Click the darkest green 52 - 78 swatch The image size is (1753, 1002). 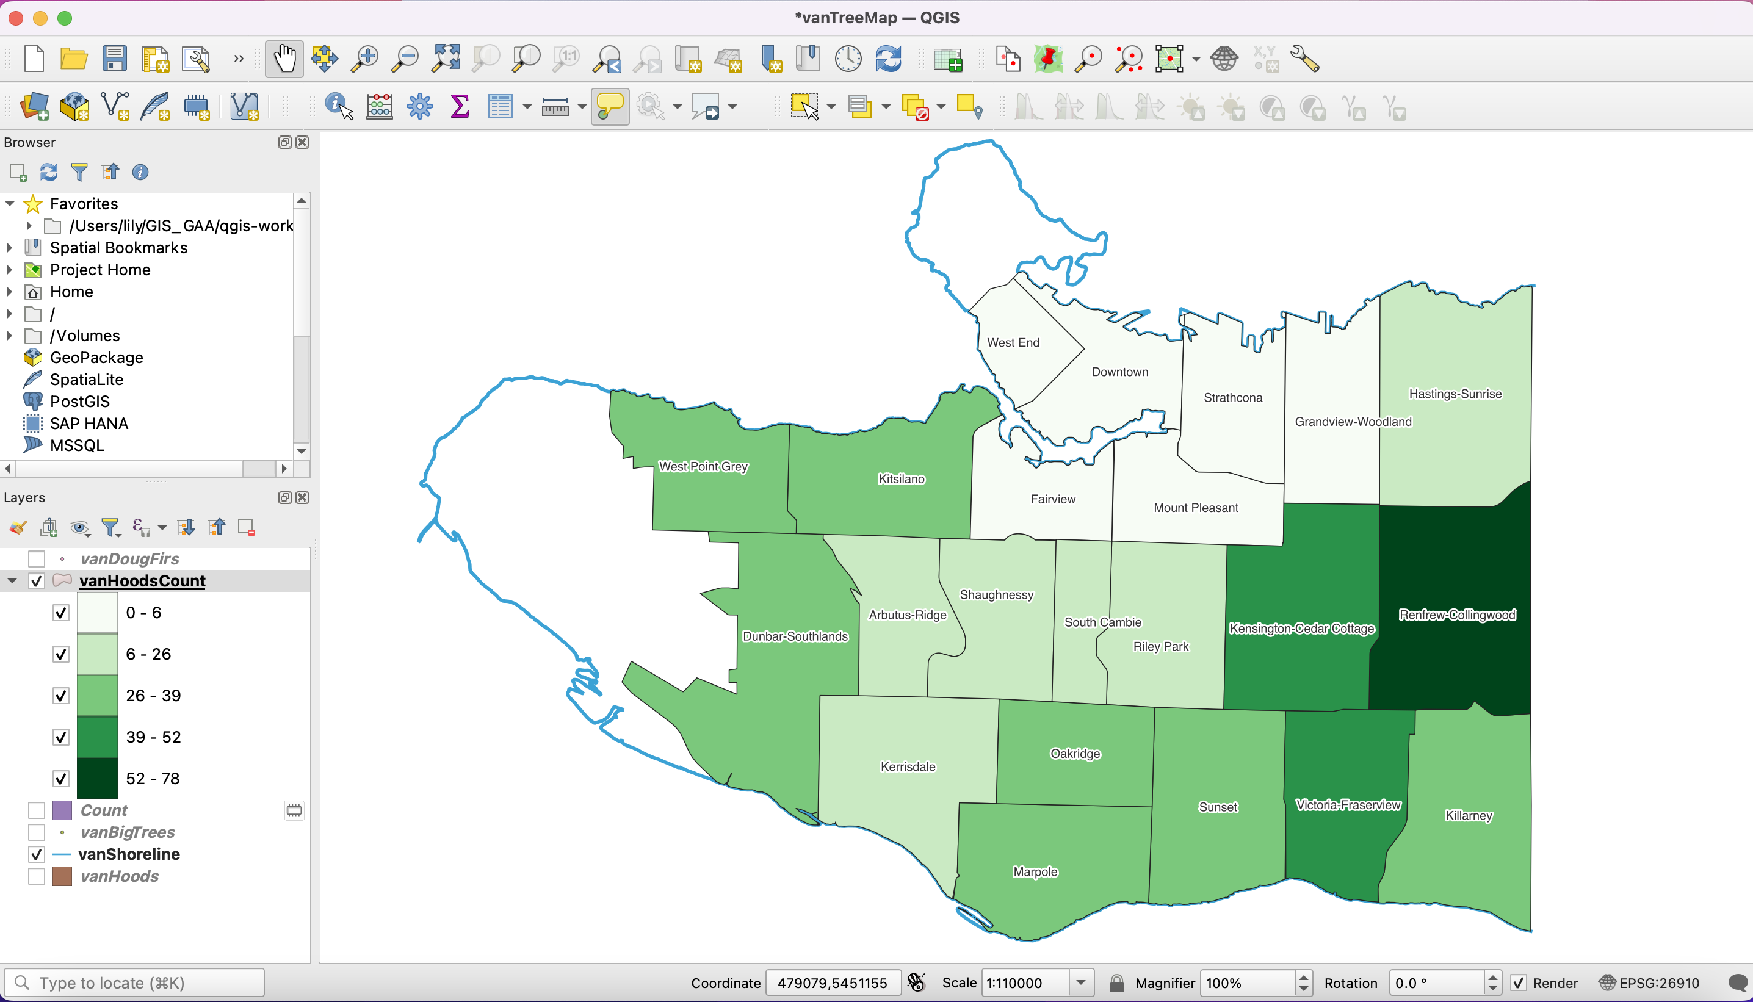97,778
